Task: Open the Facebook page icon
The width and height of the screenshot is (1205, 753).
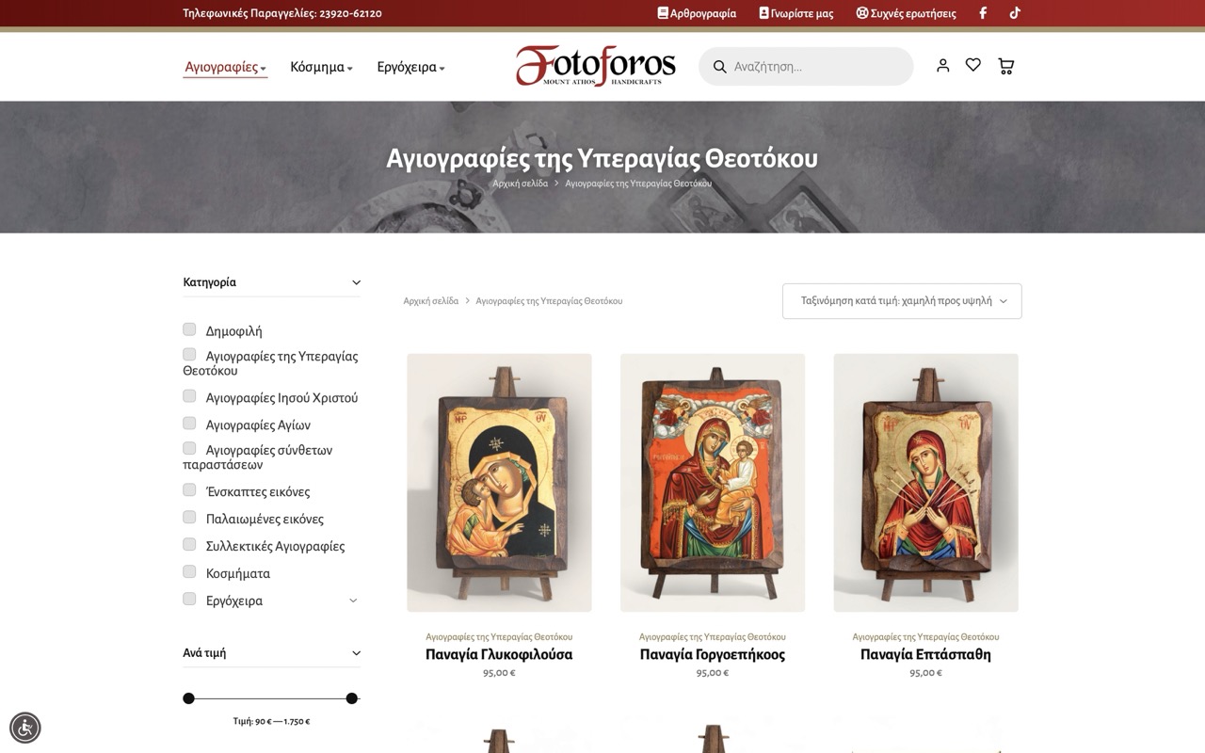Action: (x=983, y=13)
